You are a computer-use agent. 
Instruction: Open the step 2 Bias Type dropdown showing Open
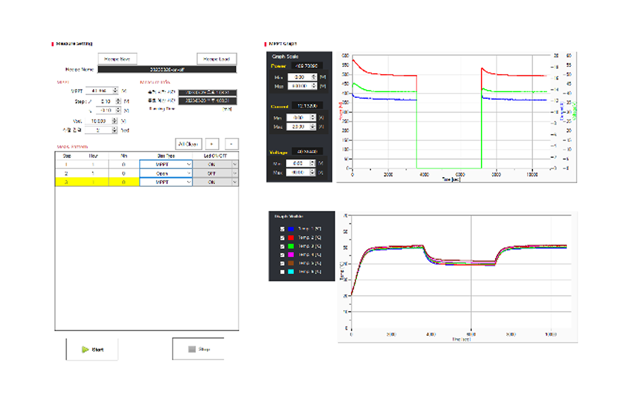[x=188, y=174]
